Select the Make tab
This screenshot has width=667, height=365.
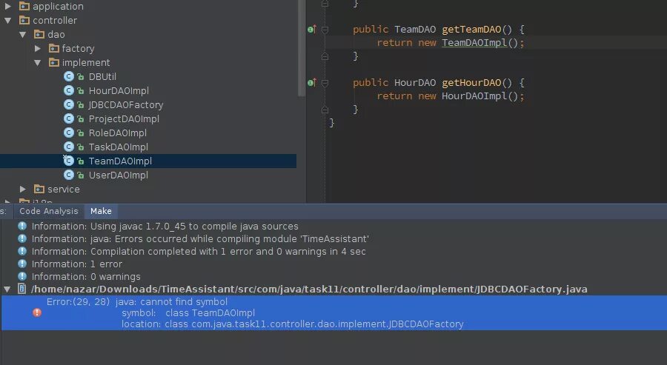click(101, 211)
